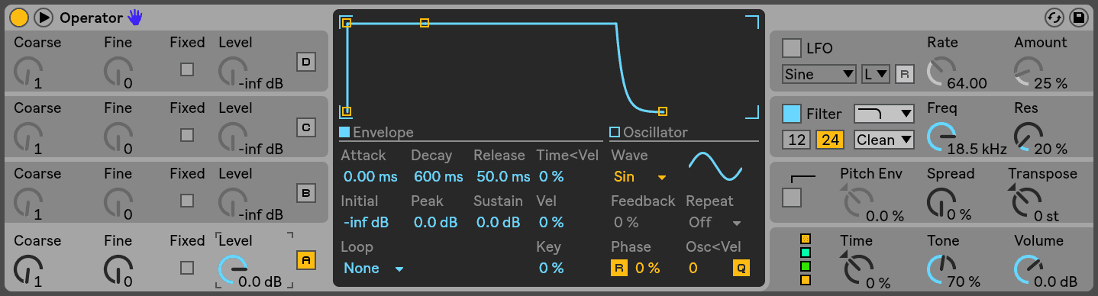Adjust oscillator D Coarse knob
Image resolution: width=1098 pixels, height=296 pixels.
click(28, 72)
